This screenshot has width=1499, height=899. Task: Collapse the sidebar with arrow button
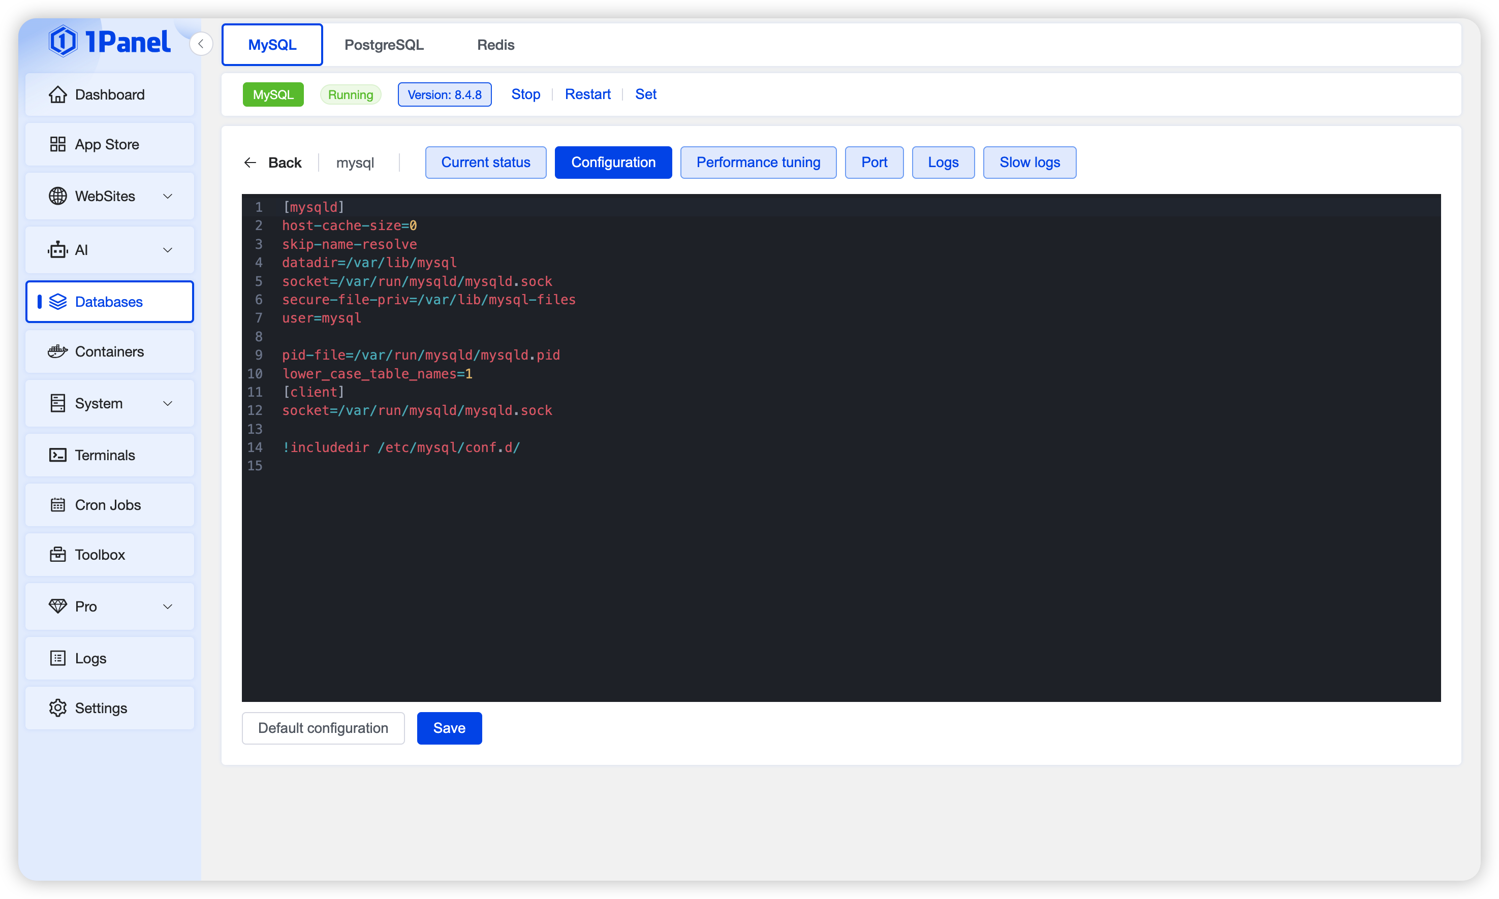(201, 44)
